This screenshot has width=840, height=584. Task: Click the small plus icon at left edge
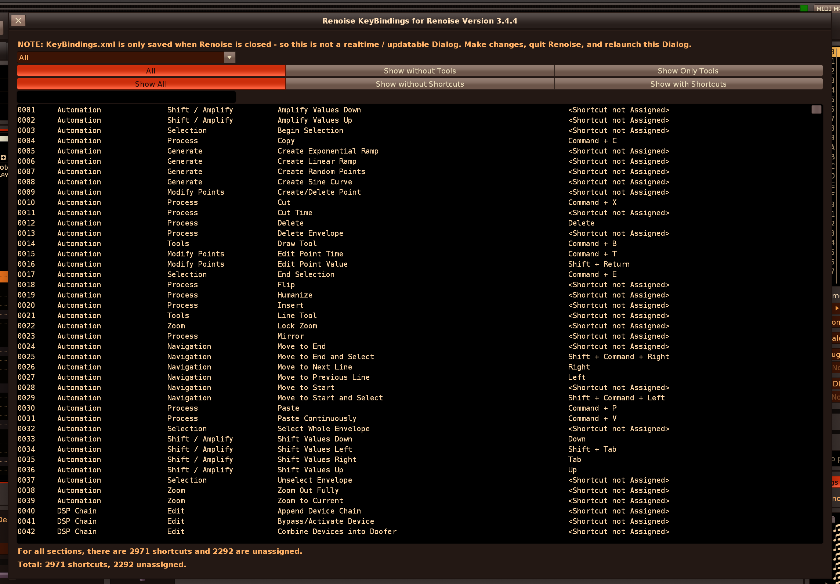pos(3,158)
